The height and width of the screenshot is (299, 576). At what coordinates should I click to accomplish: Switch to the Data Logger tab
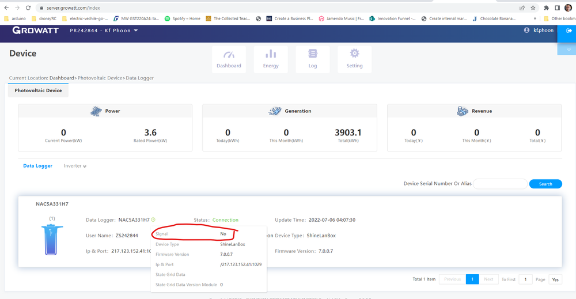coord(37,166)
